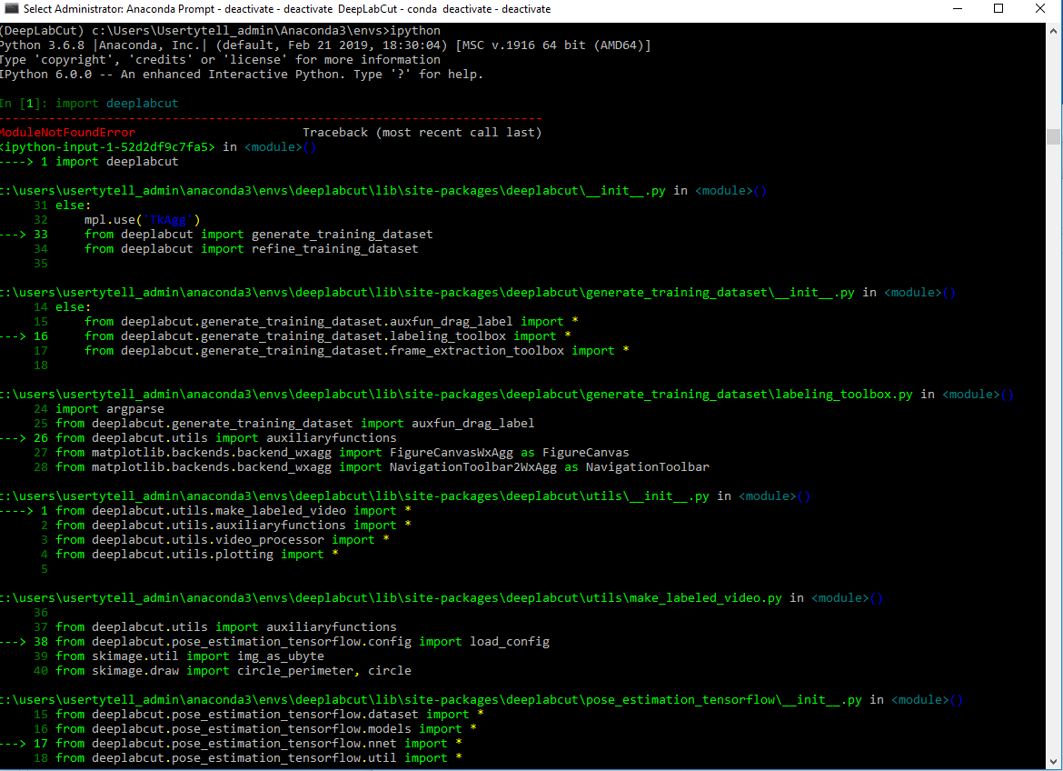Click the scrollbar down arrow
The height and width of the screenshot is (771, 1063).
(1055, 762)
